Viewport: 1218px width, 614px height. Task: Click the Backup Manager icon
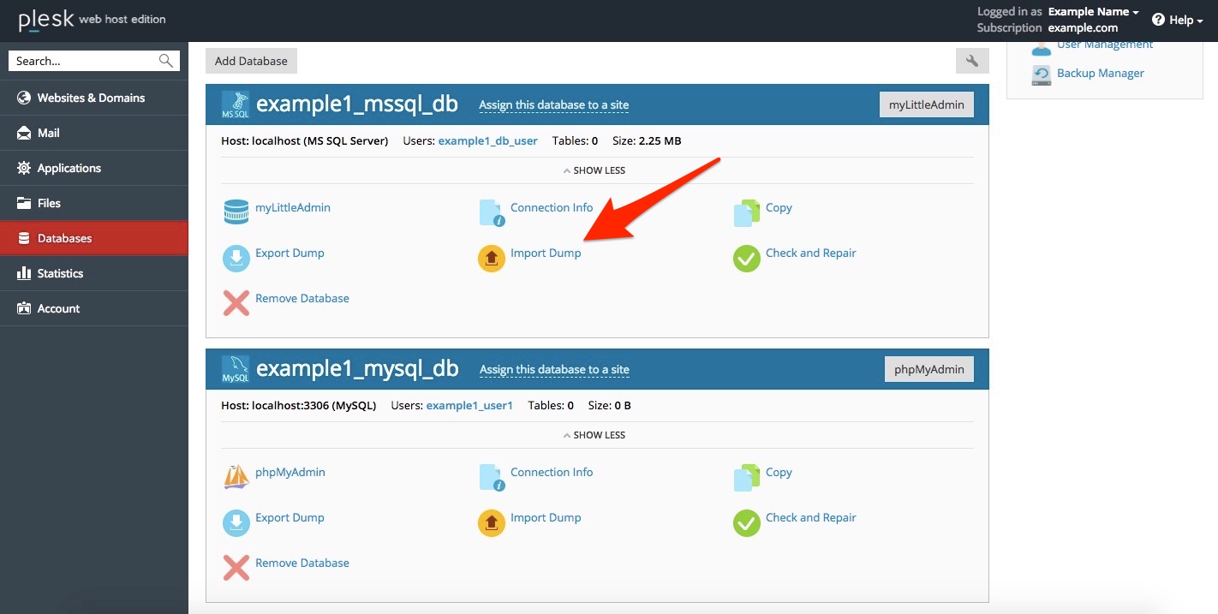(x=1041, y=75)
